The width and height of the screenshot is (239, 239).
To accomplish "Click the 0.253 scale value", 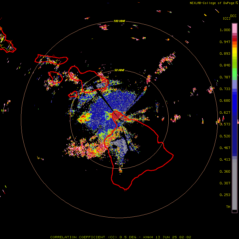I will click(225, 195).
